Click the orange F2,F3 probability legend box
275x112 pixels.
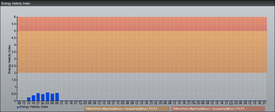(x=127, y=109)
